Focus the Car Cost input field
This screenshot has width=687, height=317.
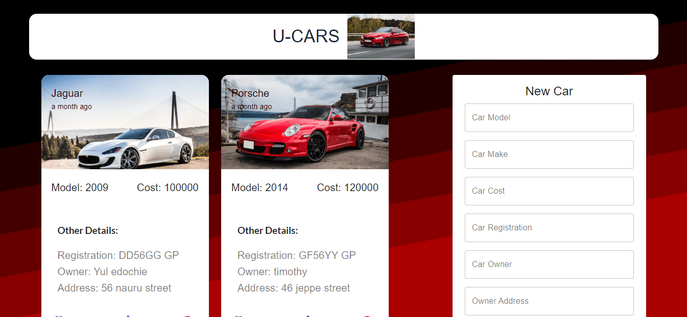tap(549, 191)
